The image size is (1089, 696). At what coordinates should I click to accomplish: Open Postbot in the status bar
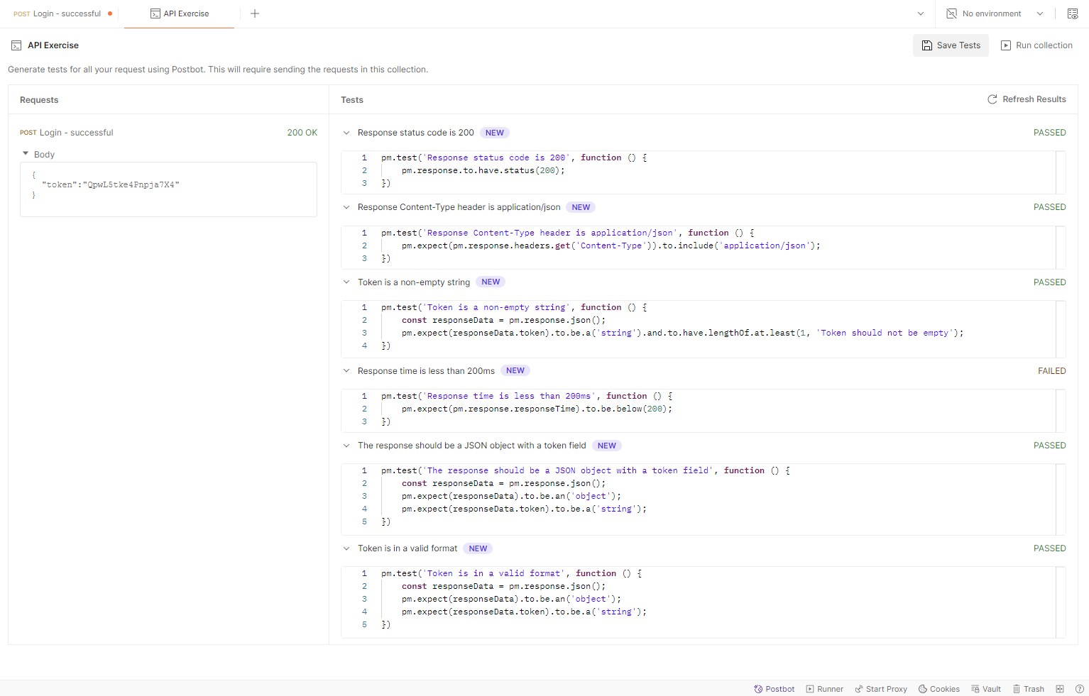pos(774,689)
